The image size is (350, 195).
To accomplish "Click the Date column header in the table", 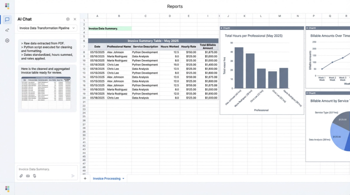I will point(97,46).
